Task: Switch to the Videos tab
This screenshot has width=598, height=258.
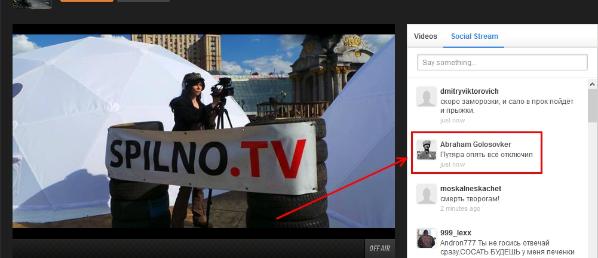Action: point(425,36)
